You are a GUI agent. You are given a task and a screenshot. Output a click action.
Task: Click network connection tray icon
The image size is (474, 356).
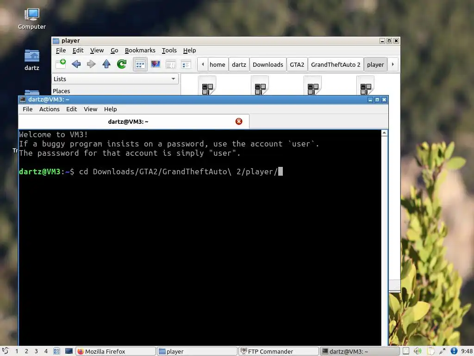(442, 351)
